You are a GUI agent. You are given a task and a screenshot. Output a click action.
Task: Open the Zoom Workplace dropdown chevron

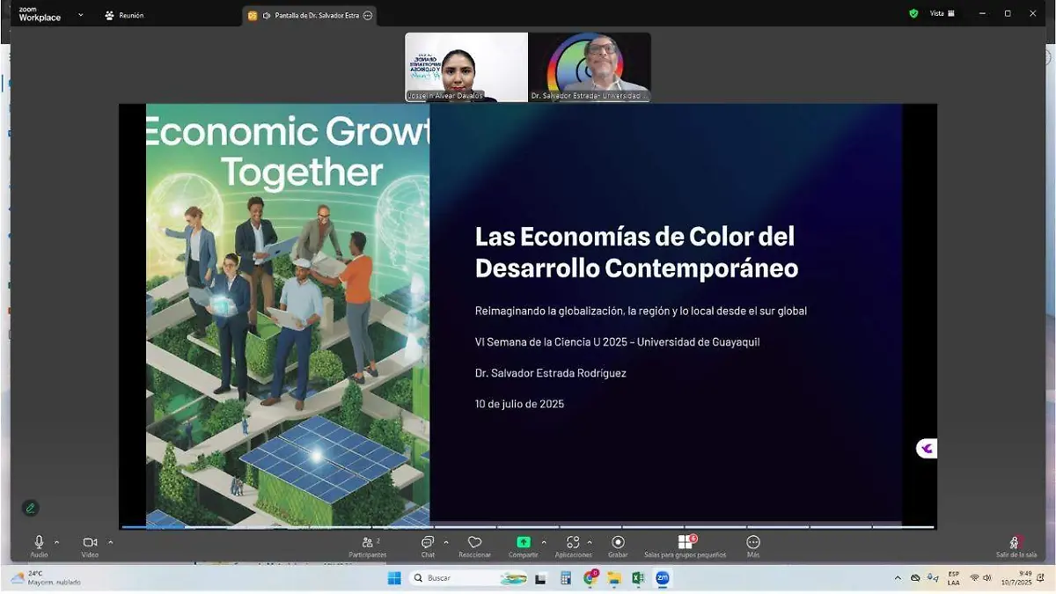point(80,15)
